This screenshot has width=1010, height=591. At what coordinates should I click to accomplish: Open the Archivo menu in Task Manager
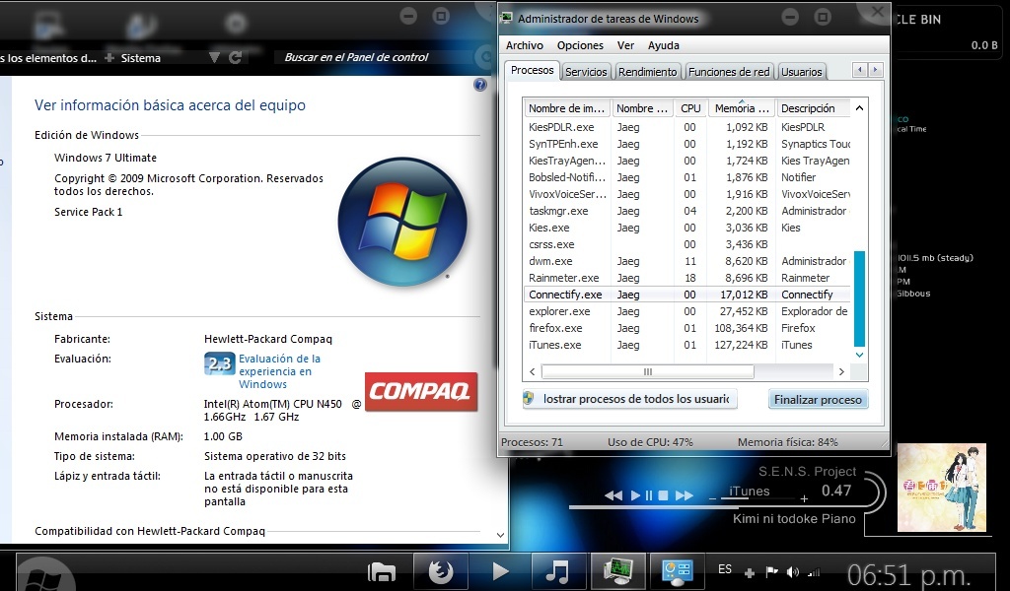[525, 45]
